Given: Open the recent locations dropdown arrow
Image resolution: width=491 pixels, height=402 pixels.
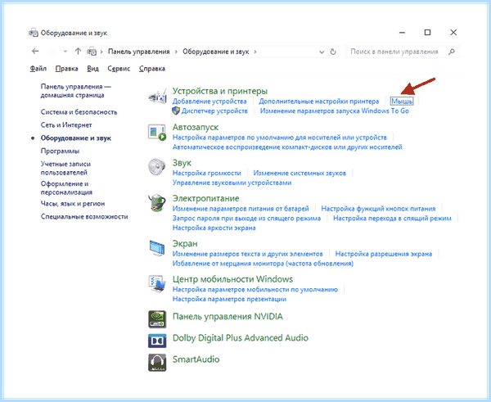Looking at the screenshot, I should pyautogui.click(x=65, y=52).
